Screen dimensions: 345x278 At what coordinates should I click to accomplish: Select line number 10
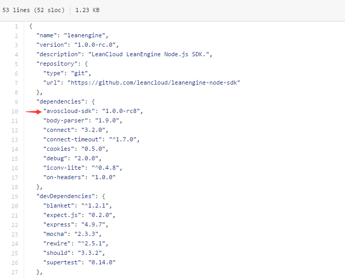[15, 111]
